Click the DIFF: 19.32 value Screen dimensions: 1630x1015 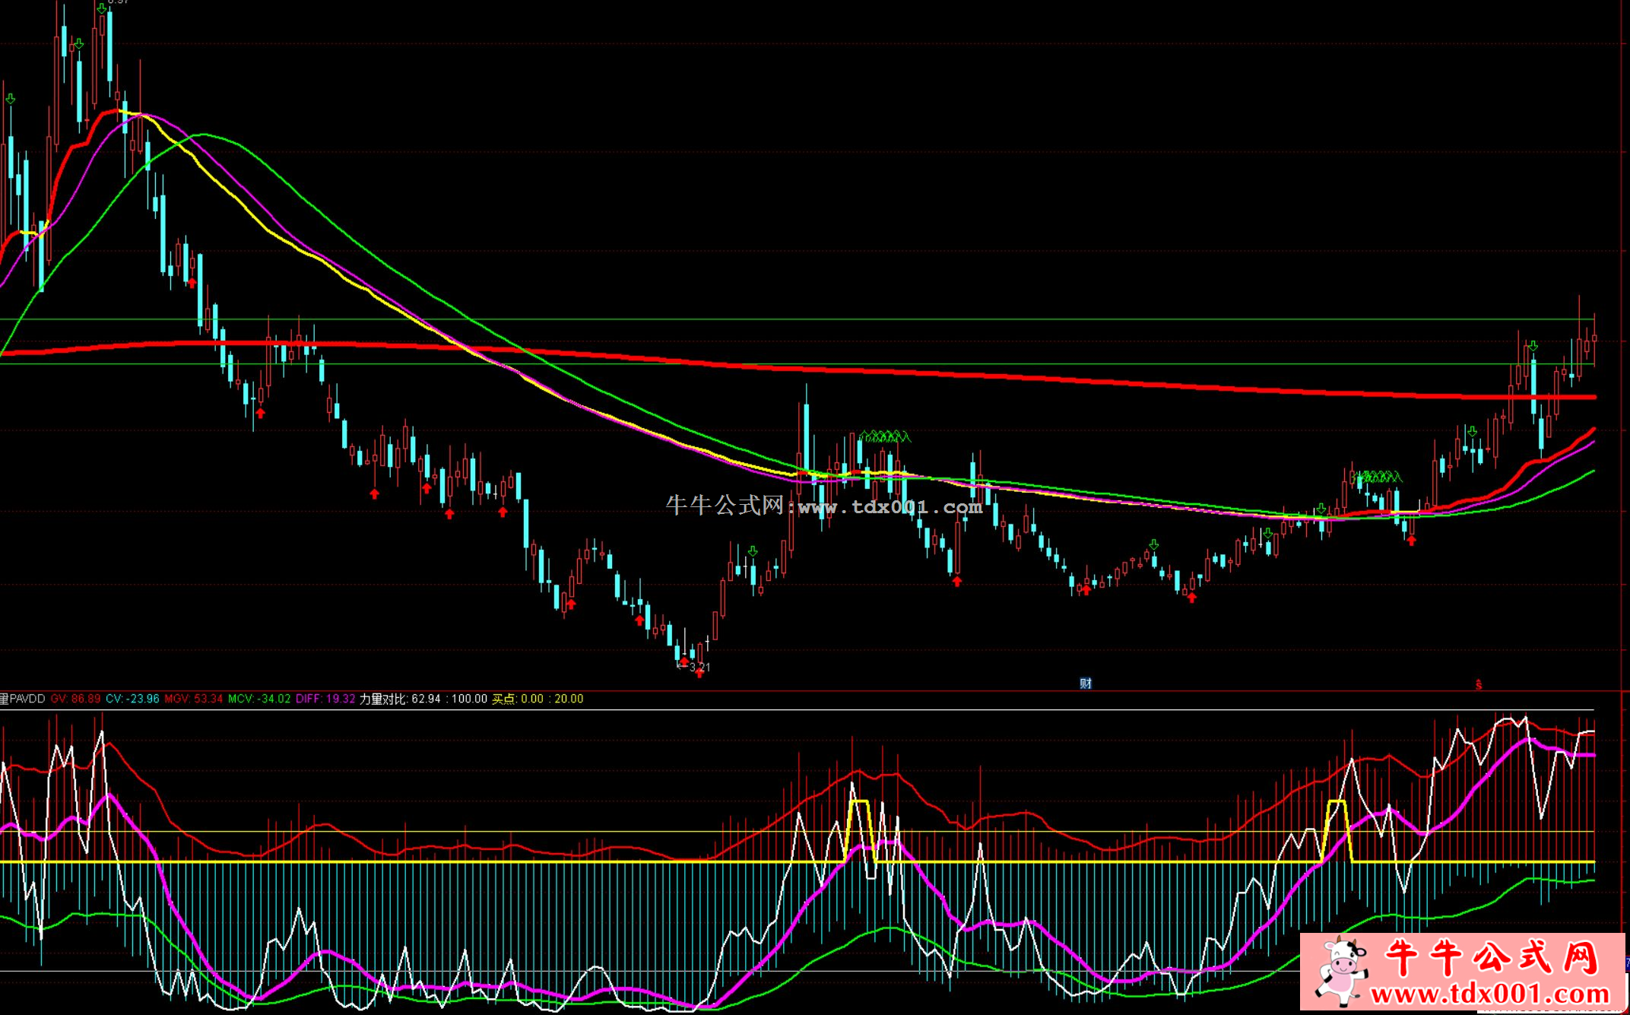pyautogui.click(x=325, y=699)
